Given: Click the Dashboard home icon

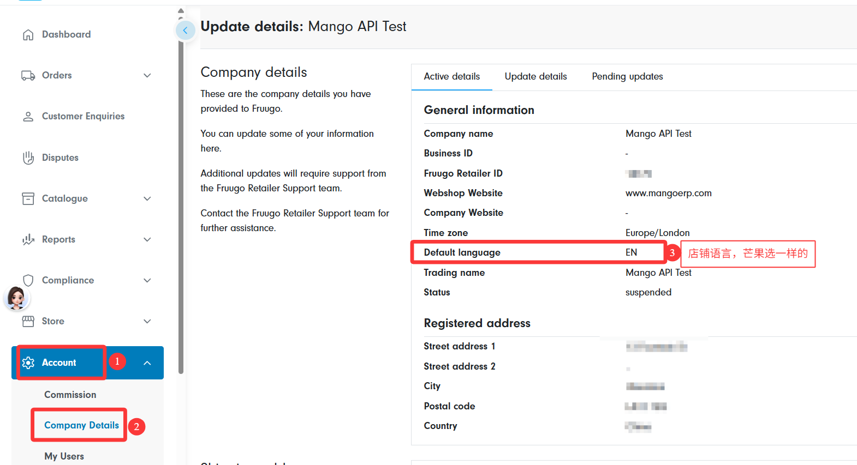Looking at the screenshot, I should tap(28, 35).
